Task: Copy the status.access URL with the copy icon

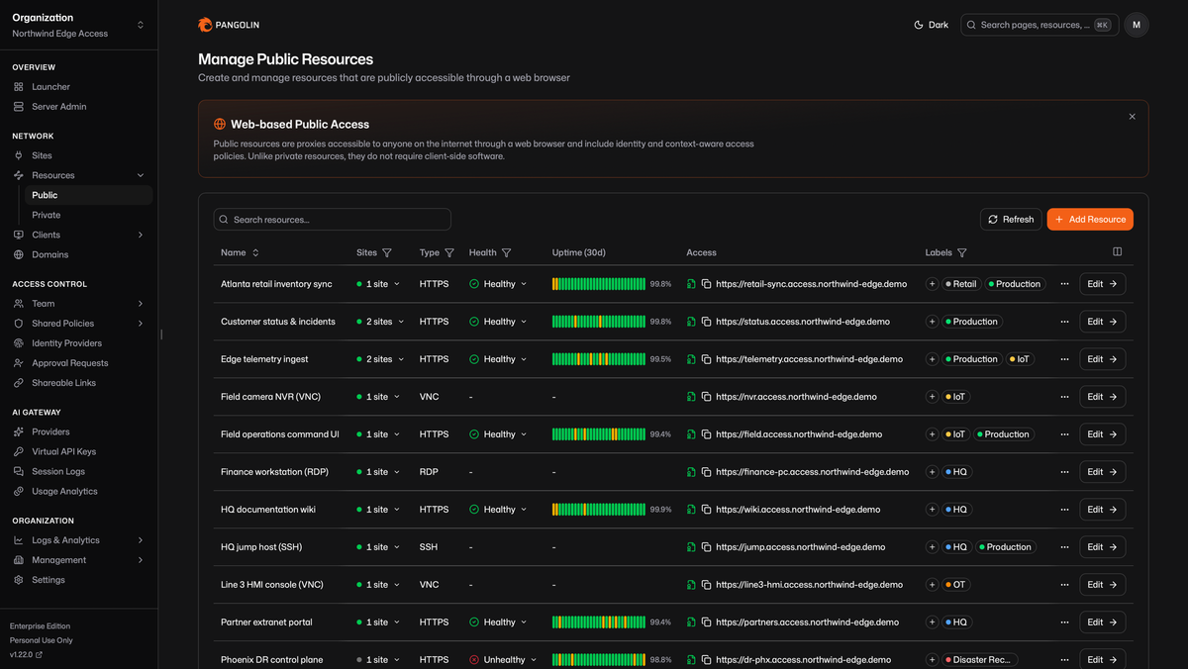Action: pos(707,322)
